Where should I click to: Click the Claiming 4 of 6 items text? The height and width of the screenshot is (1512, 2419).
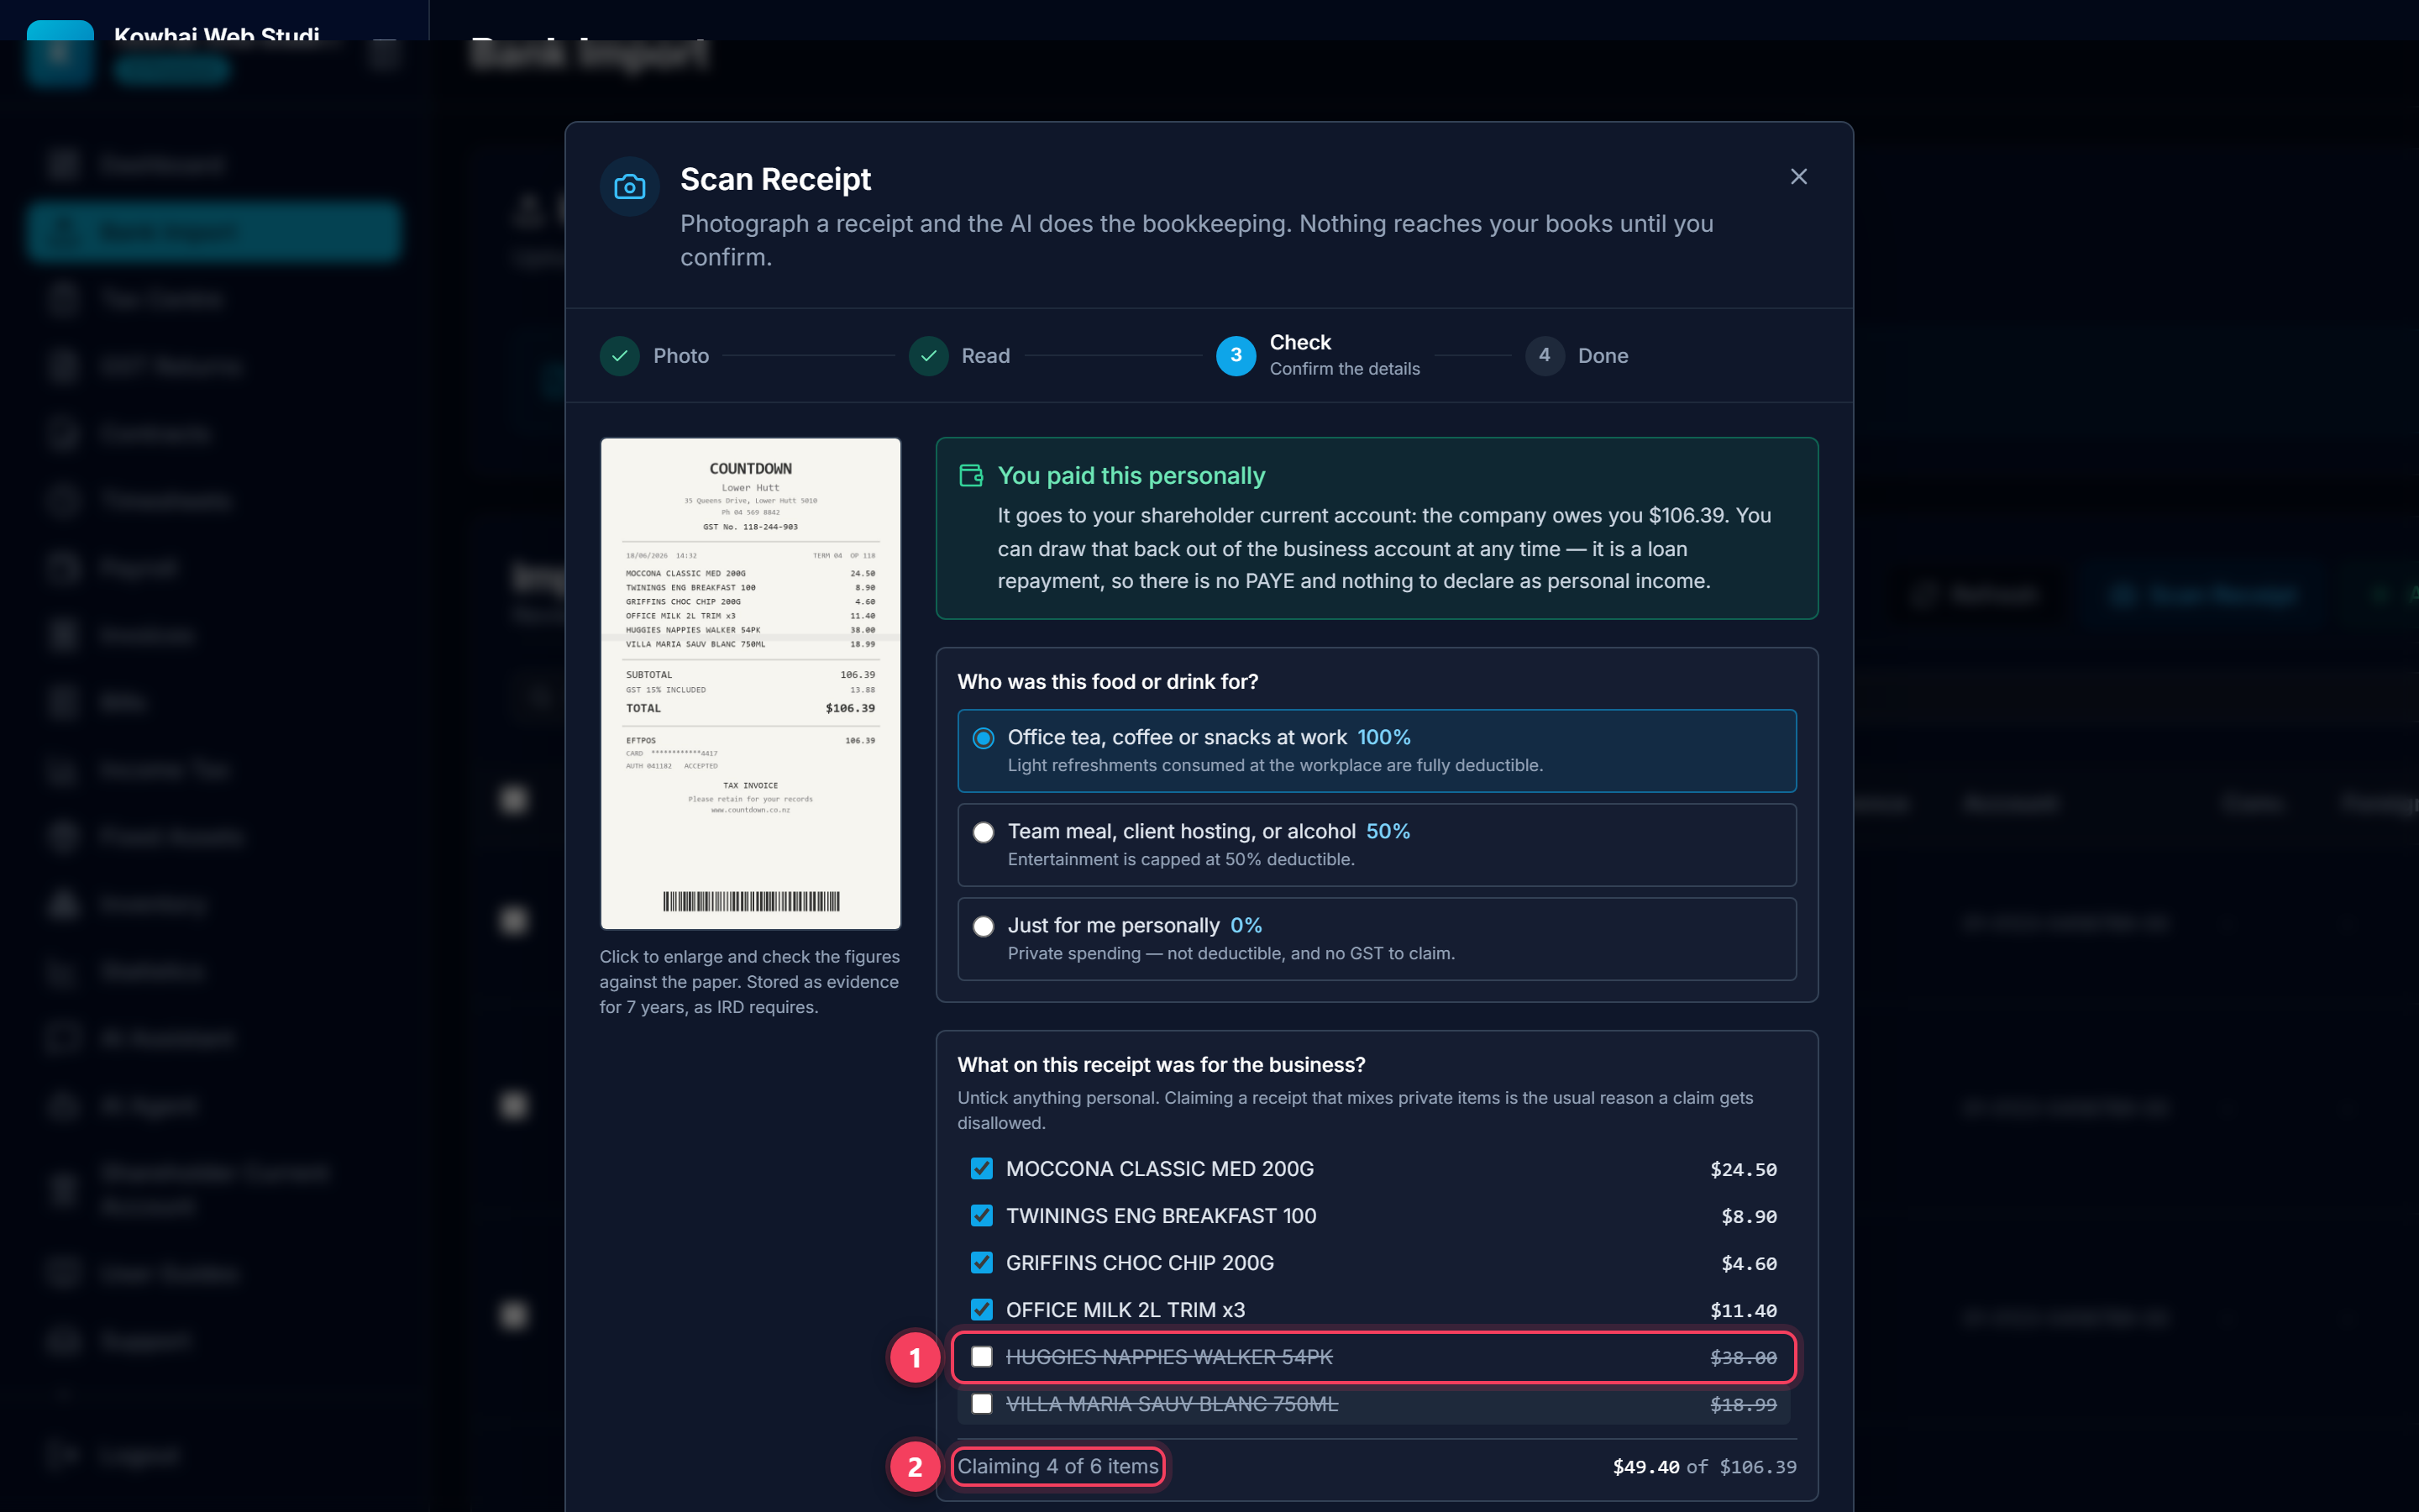tap(1057, 1467)
